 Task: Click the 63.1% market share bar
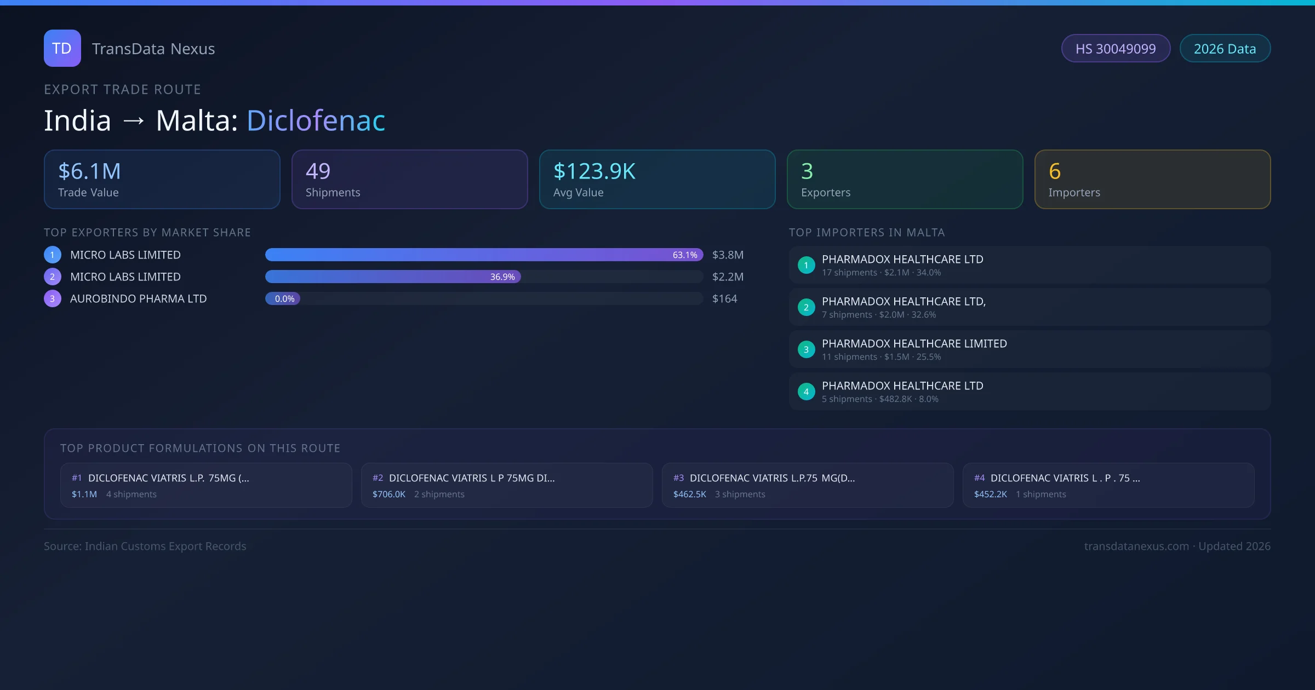click(x=483, y=255)
